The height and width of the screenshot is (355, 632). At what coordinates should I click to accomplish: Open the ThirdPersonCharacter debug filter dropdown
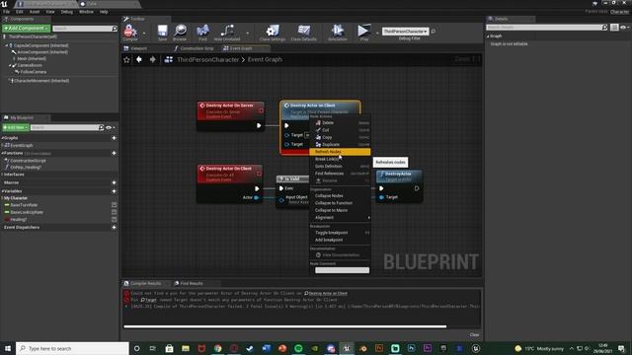(x=405, y=31)
